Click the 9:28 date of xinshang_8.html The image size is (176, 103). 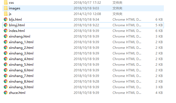86,82
